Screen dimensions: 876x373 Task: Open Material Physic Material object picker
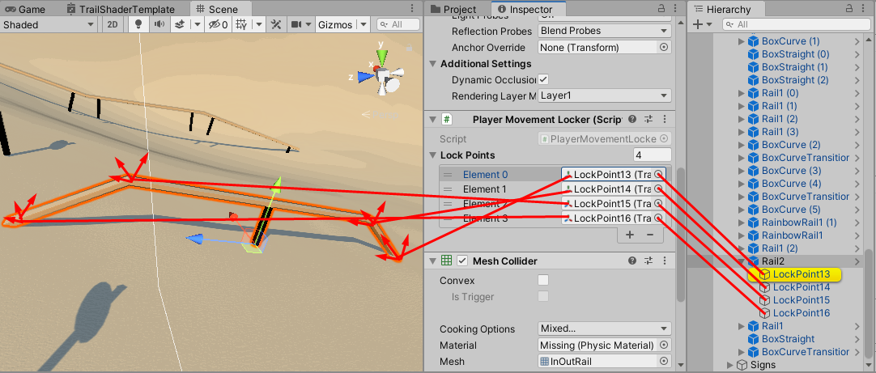[664, 345]
